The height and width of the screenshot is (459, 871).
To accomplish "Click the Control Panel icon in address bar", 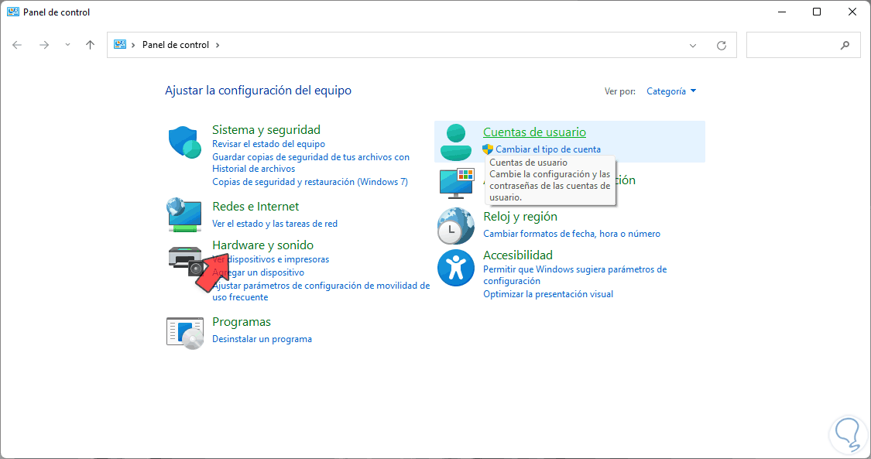I will (x=119, y=44).
